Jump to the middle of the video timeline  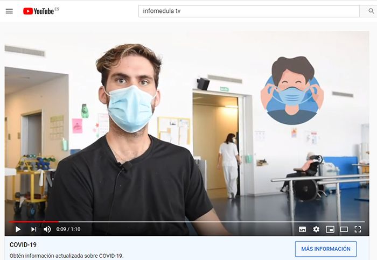click(x=187, y=222)
